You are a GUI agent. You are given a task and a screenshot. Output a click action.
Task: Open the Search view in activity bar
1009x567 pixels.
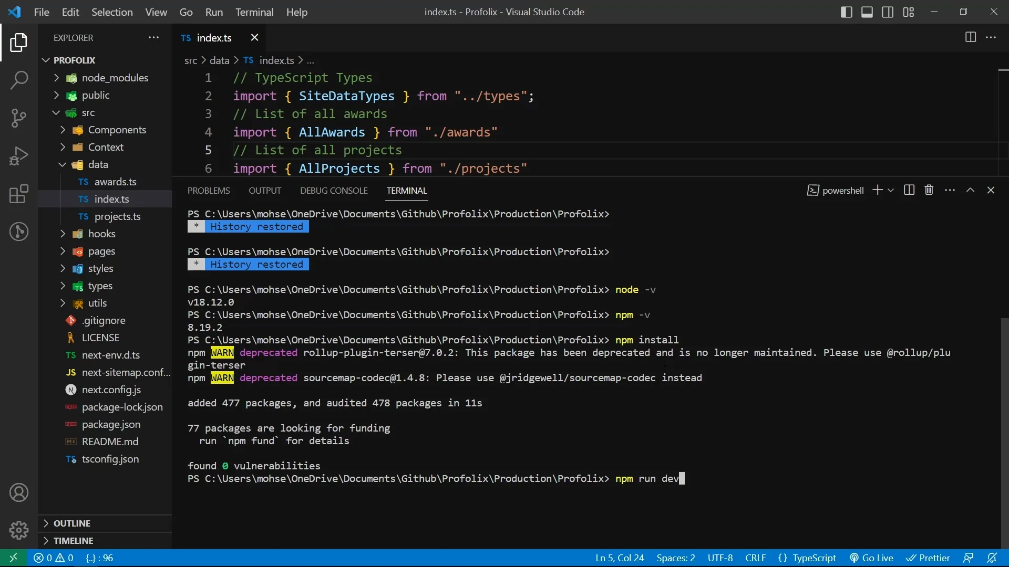[x=19, y=80]
